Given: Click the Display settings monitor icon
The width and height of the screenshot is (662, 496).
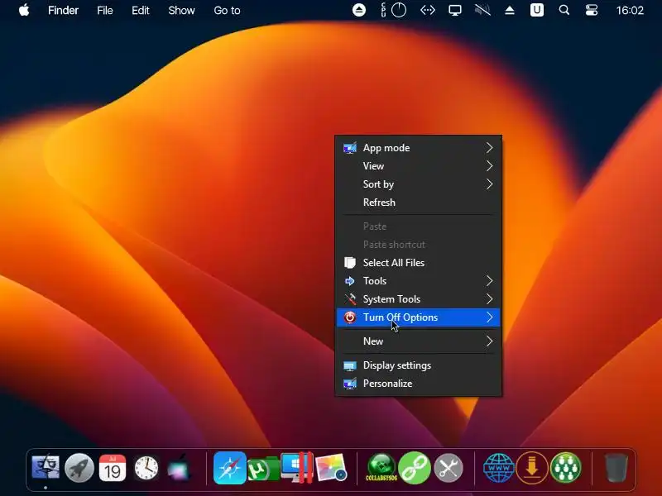Looking at the screenshot, I should click(x=349, y=365).
